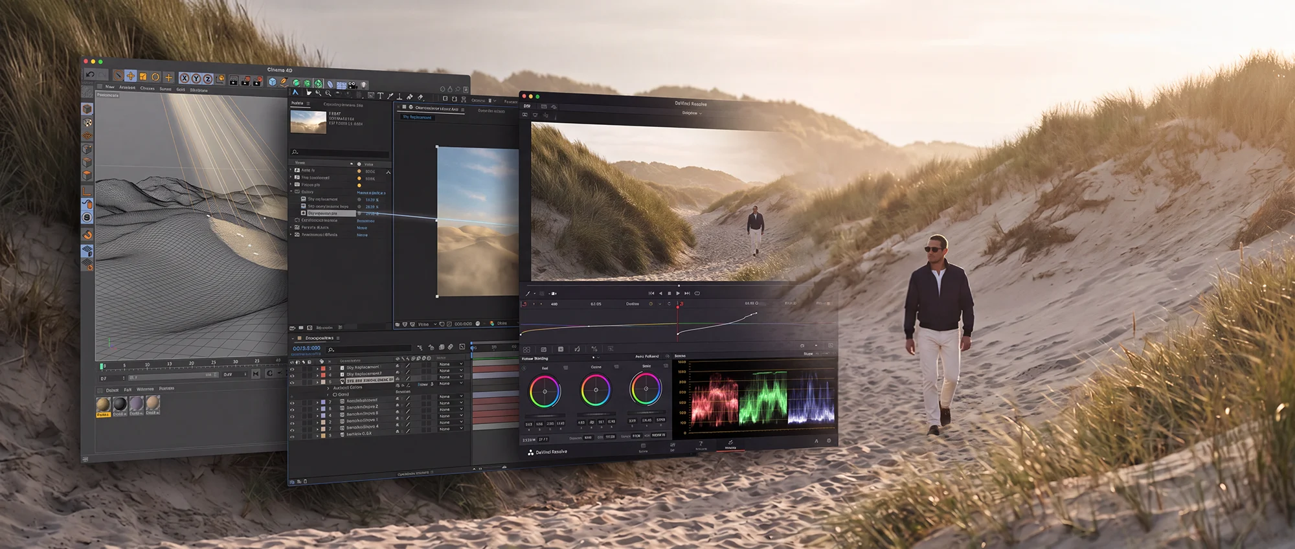Open the settings gear at DaVinci Resolve bottom corner
Screen dimensions: 1295x549
pyautogui.click(x=829, y=440)
